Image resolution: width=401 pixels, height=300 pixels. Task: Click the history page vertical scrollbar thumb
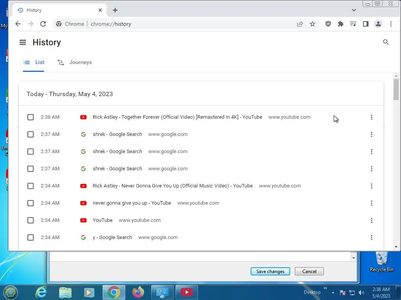[x=396, y=89]
